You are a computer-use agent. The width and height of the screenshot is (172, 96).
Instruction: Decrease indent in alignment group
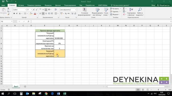click(49, 14)
